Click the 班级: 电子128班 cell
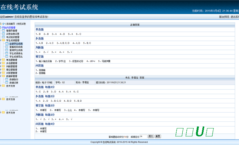Viewport: 239px width, 145px height. tap(45, 83)
